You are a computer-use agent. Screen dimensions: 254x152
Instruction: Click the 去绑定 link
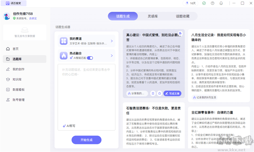pyautogui.click(x=33, y=19)
